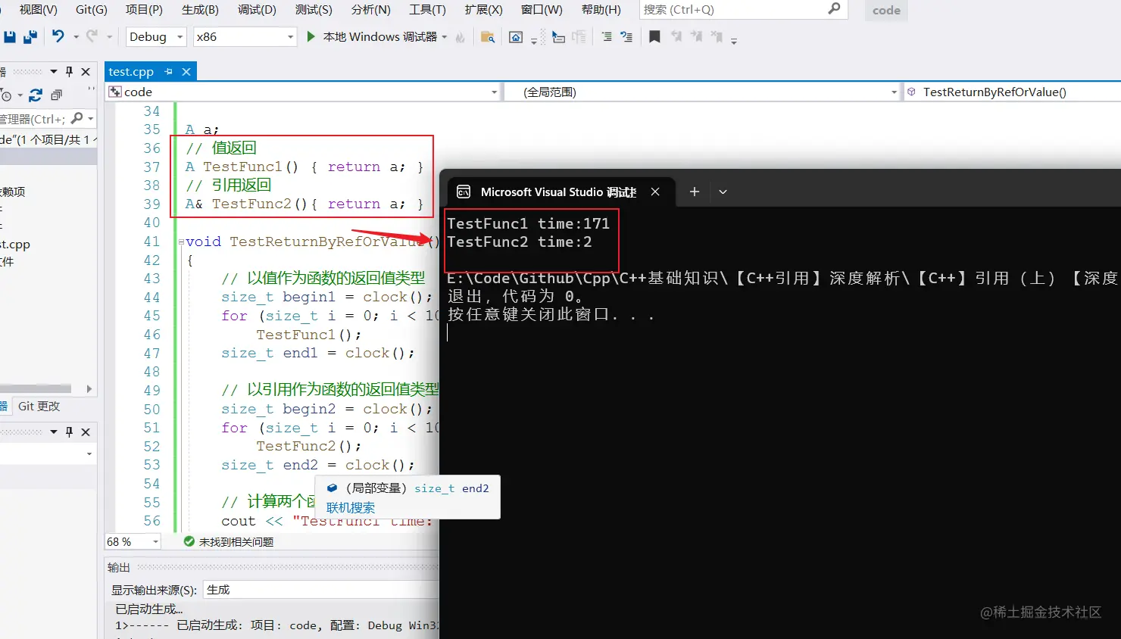Expand the (全局范围) scope dropdown
This screenshot has width=1121, height=639.
(x=892, y=91)
